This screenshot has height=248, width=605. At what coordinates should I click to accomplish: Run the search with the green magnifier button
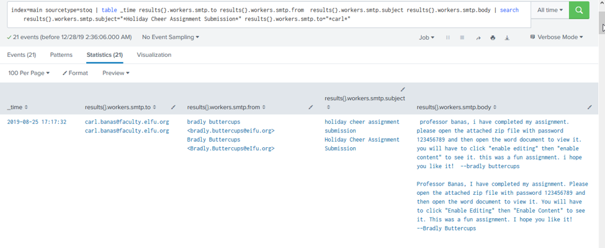[x=579, y=11]
